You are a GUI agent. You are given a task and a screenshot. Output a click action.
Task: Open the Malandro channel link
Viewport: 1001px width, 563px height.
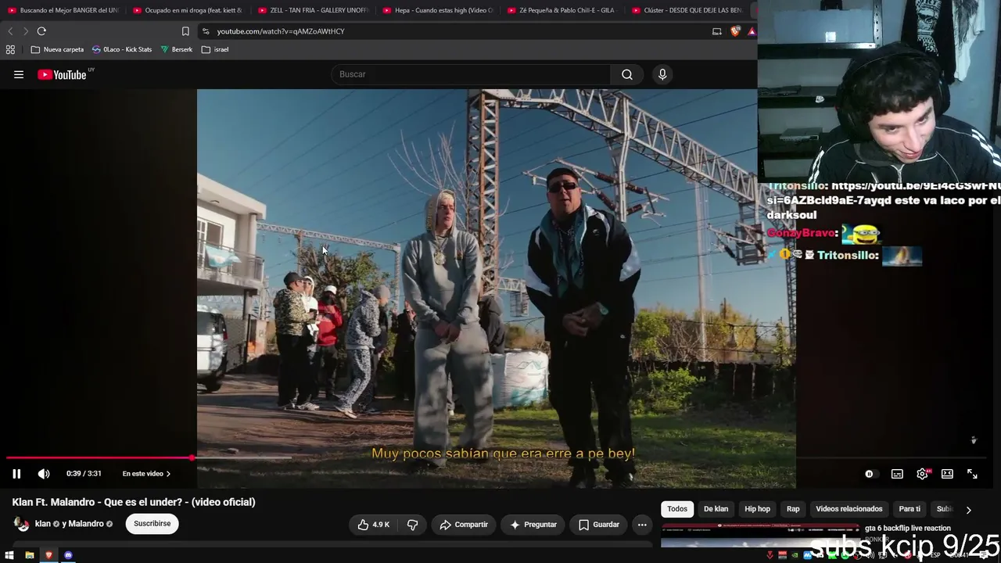(87, 524)
